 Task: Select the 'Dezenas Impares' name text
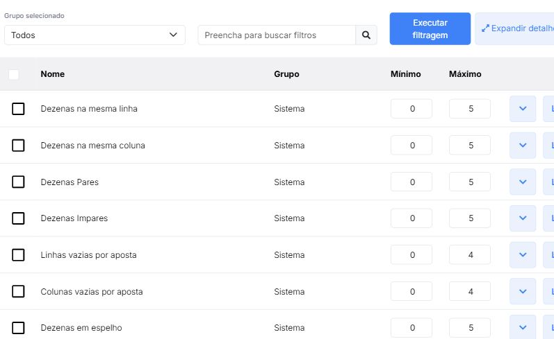click(x=74, y=218)
